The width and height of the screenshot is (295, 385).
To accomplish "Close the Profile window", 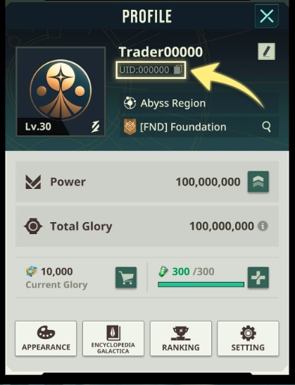I will pyautogui.click(x=267, y=16).
